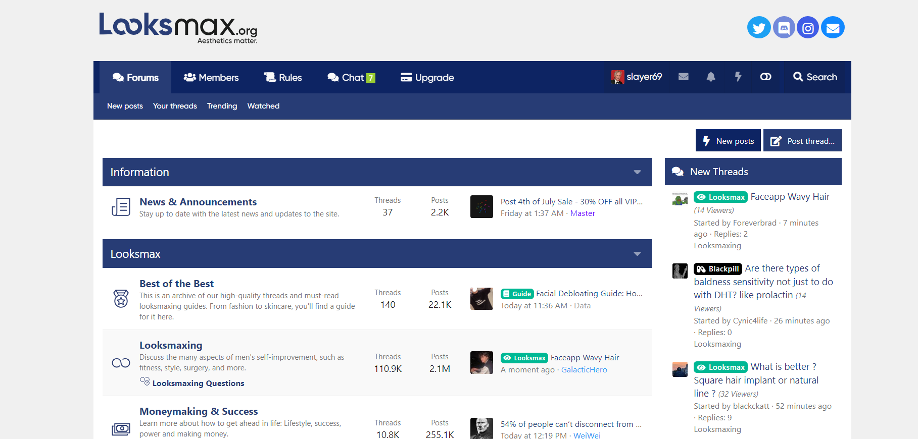The height and width of the screenshot is (439, 918).
Task: Open the Discord social icon
Action: point(784,27)
